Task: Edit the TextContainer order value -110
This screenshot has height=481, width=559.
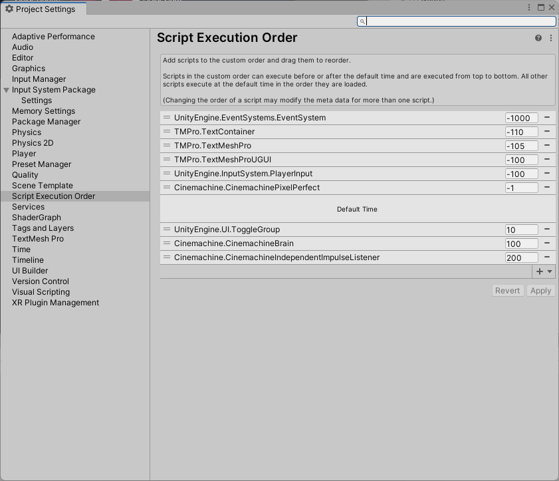Action: (522, 132)
